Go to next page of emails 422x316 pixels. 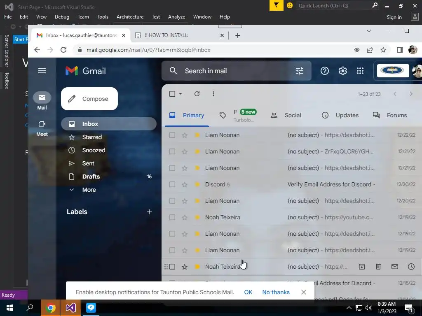point(411,94)
